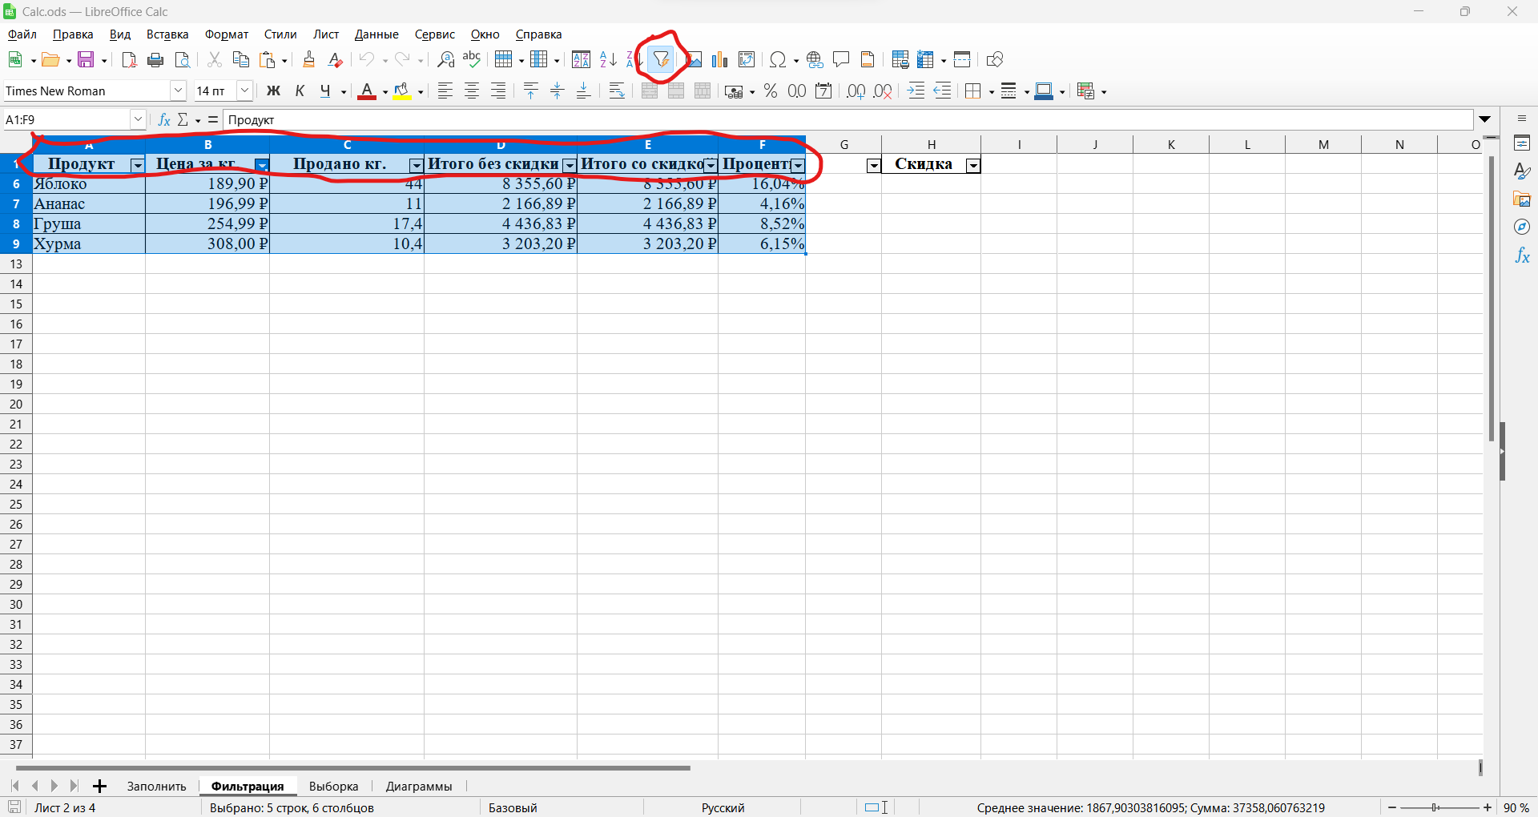Toggle Align Right

click(x=498, y=91)
